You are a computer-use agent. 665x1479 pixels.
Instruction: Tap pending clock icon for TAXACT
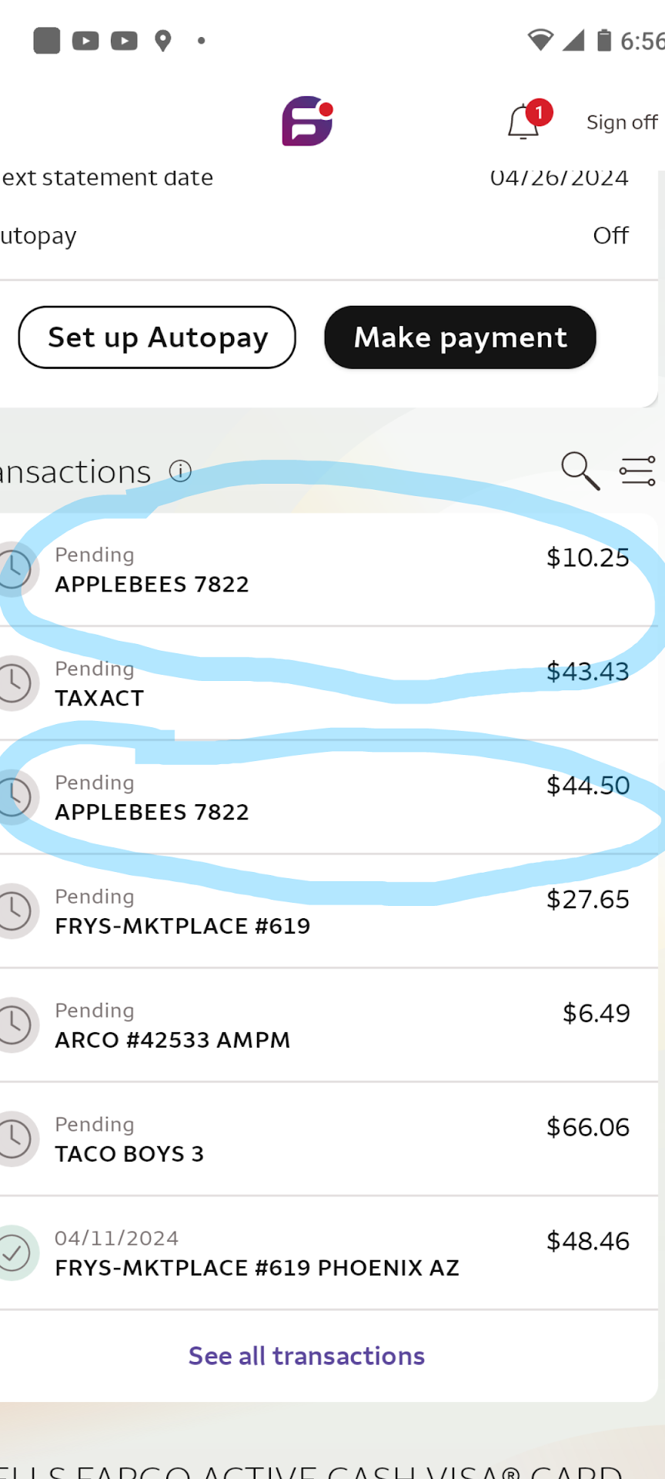(x=15, y=682)
